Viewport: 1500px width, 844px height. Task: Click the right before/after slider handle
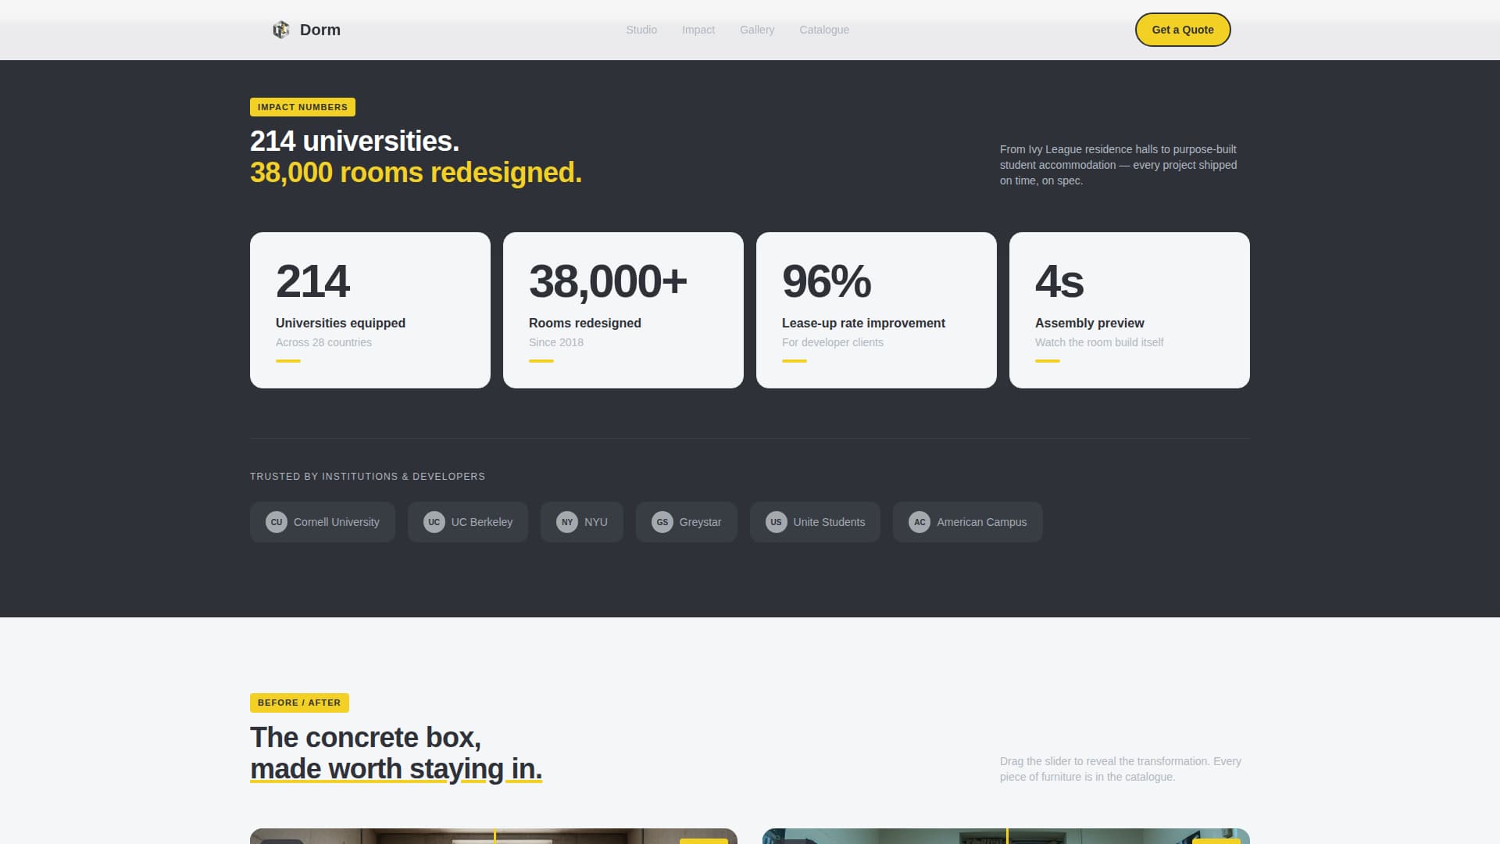tap(1007, 836)
